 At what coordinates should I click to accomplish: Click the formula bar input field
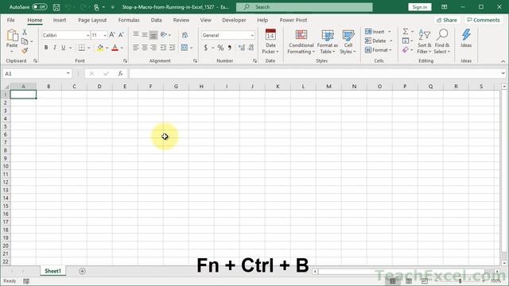(x=315, y=74)
